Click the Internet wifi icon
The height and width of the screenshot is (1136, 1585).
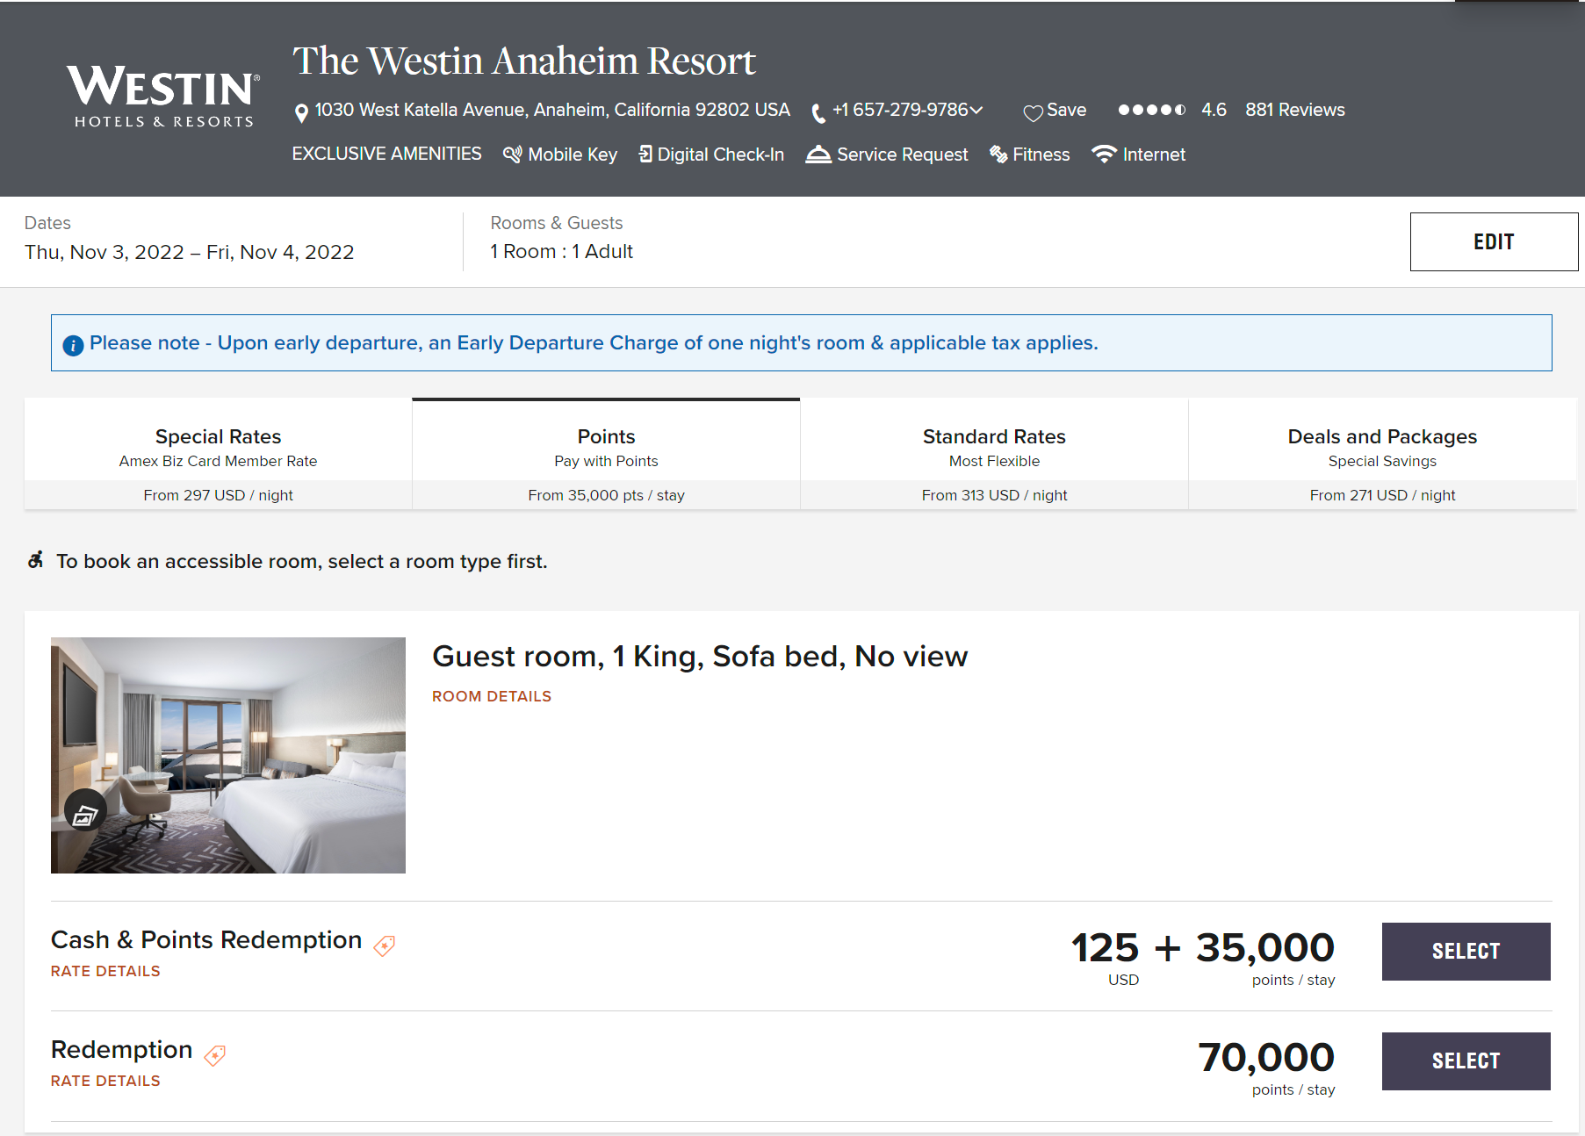1104,155
